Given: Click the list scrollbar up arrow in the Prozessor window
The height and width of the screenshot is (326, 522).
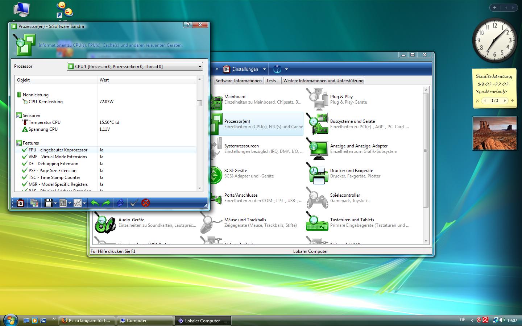Looking at the screenshot, I should point(200,79).
